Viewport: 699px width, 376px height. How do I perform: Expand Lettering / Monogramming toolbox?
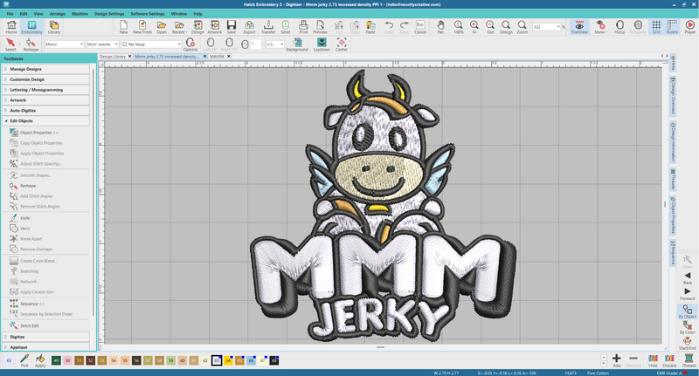tap(46, 90)
